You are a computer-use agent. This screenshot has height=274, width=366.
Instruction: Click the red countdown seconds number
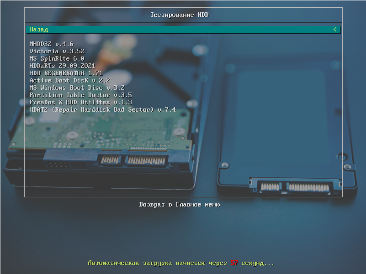pyautogui.click(x=234, y=263)
